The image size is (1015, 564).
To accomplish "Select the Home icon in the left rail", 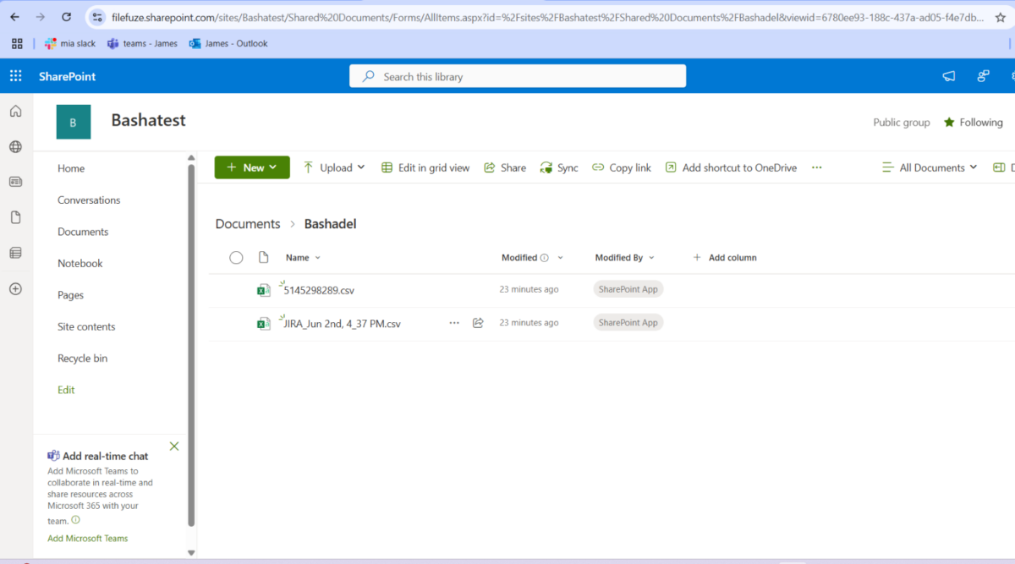I will tap(14, 111).
